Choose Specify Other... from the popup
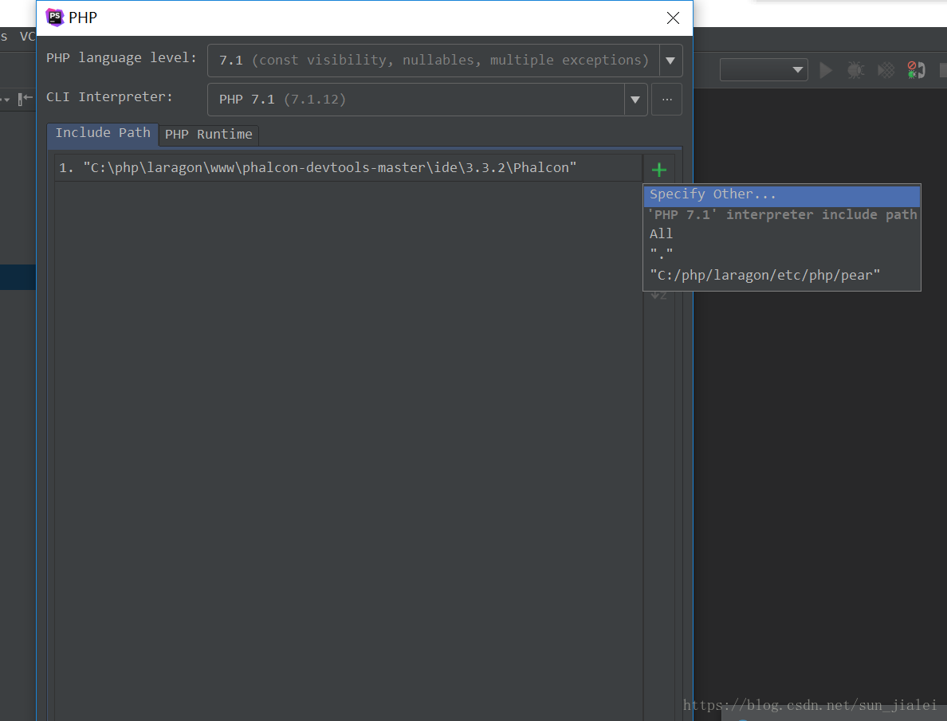Viewport: 947px width, 721px height. [781, 195]
